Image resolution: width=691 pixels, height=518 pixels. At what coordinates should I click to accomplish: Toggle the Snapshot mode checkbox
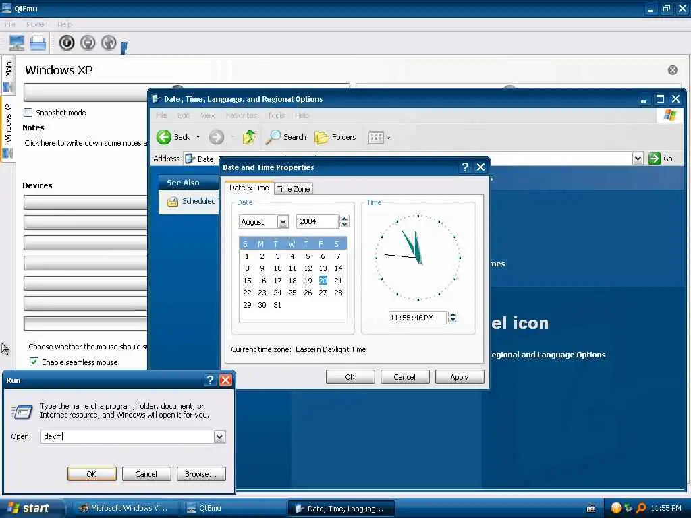(28, 113)
